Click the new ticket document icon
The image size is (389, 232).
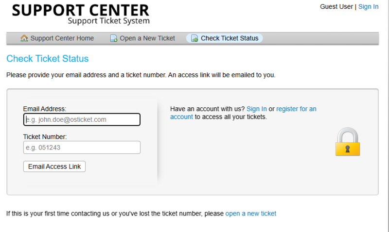tap(114, 38)
